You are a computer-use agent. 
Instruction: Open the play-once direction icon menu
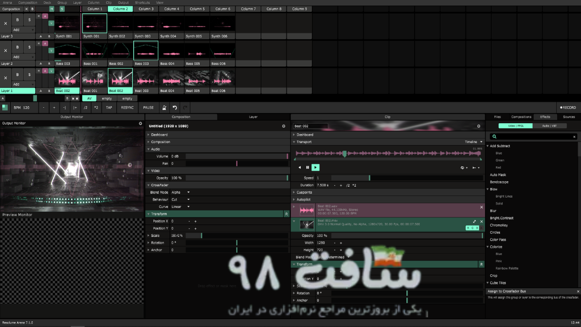[476, 167]
